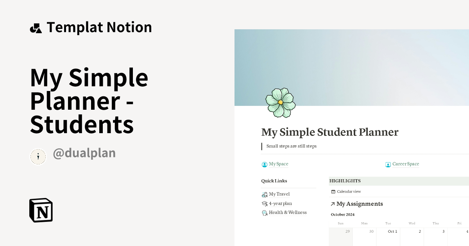Open the My Travel quick link
Screen dimensions: 469x246
[x=279, y=194]
